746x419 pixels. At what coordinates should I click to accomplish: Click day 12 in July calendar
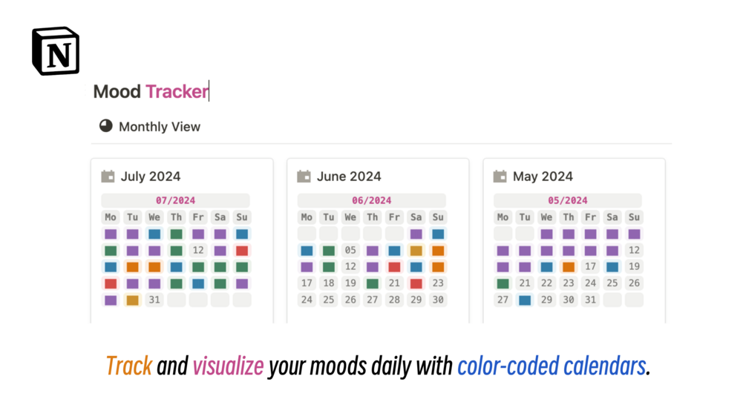click(198, 251)
